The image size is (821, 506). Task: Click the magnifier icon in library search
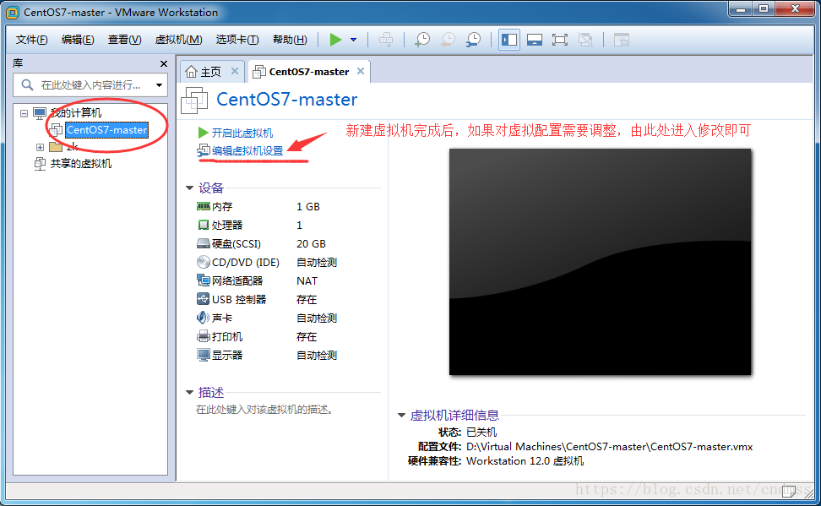[x=28, y=85]
